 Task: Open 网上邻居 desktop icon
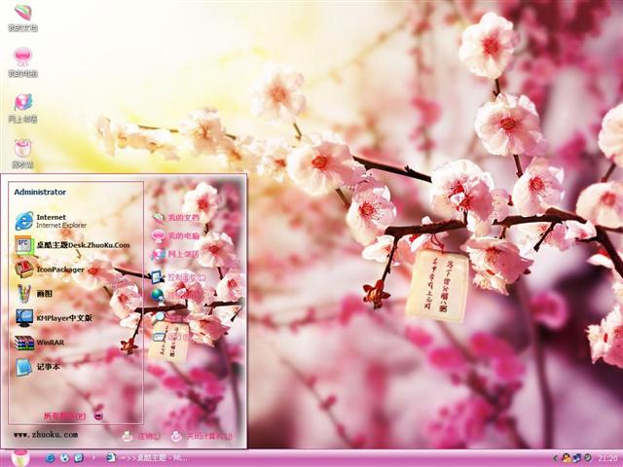22,108
